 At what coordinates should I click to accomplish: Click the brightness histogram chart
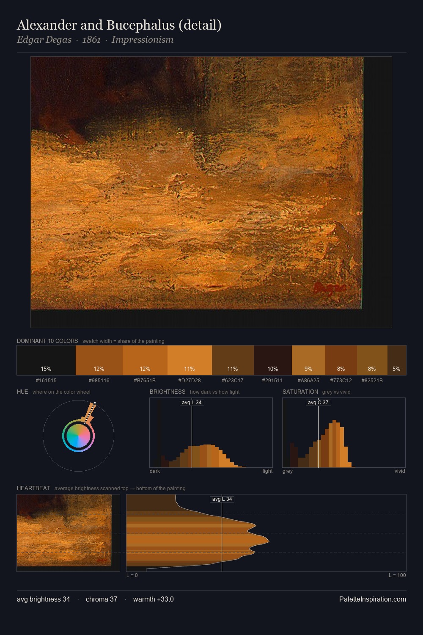pos(211,433)
